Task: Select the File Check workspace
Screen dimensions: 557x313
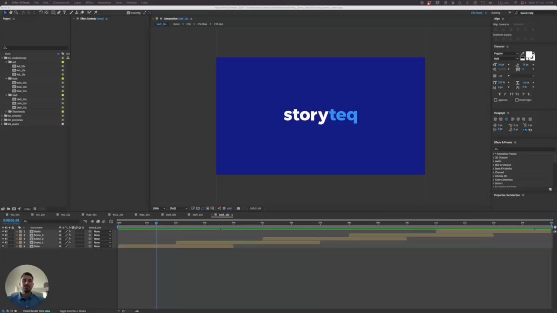Action: click(476, 13)
